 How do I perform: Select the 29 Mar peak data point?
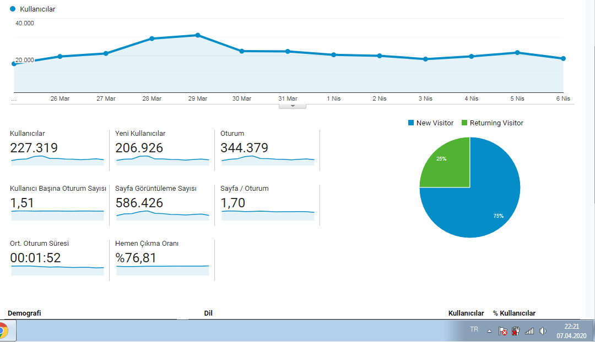pyautogui.click(x=198, y=35)
